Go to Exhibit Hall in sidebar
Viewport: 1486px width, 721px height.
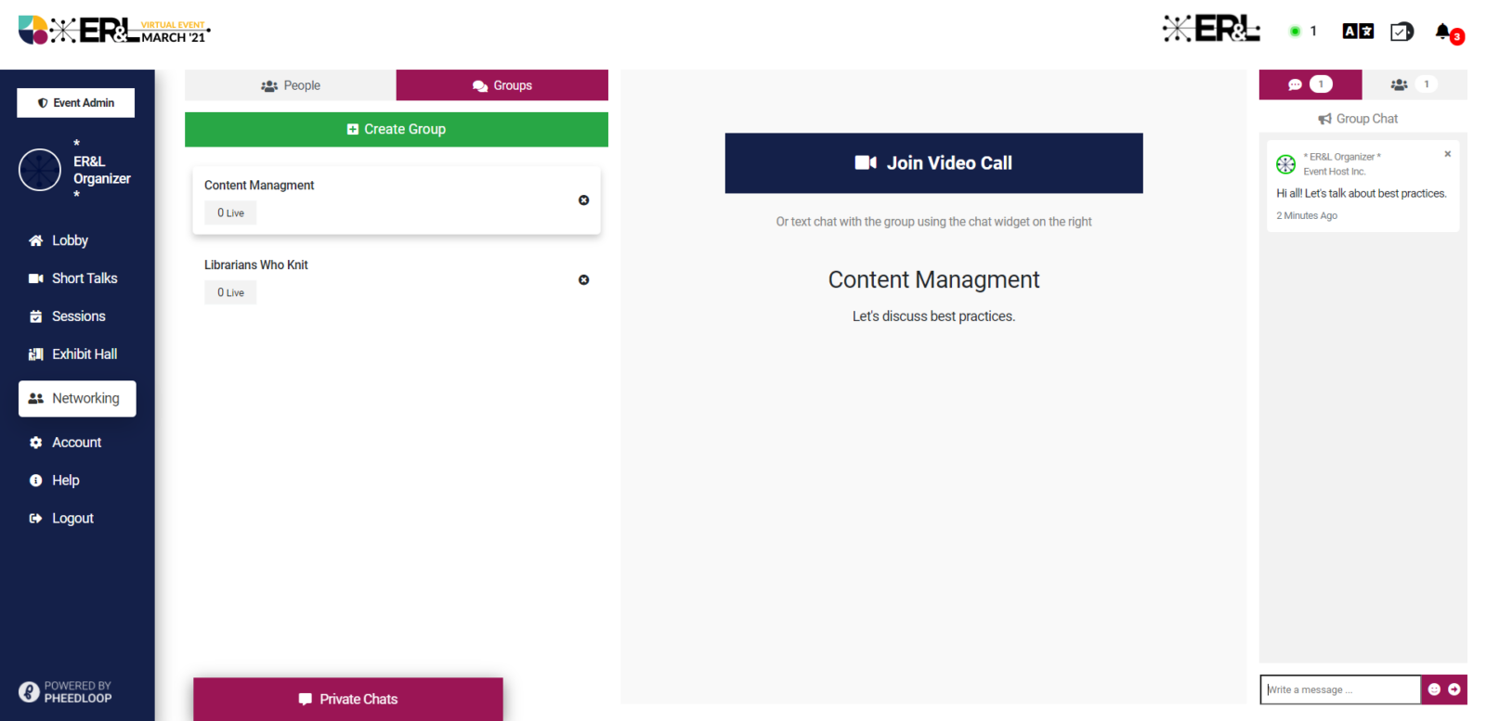click(x=84, y=354)
